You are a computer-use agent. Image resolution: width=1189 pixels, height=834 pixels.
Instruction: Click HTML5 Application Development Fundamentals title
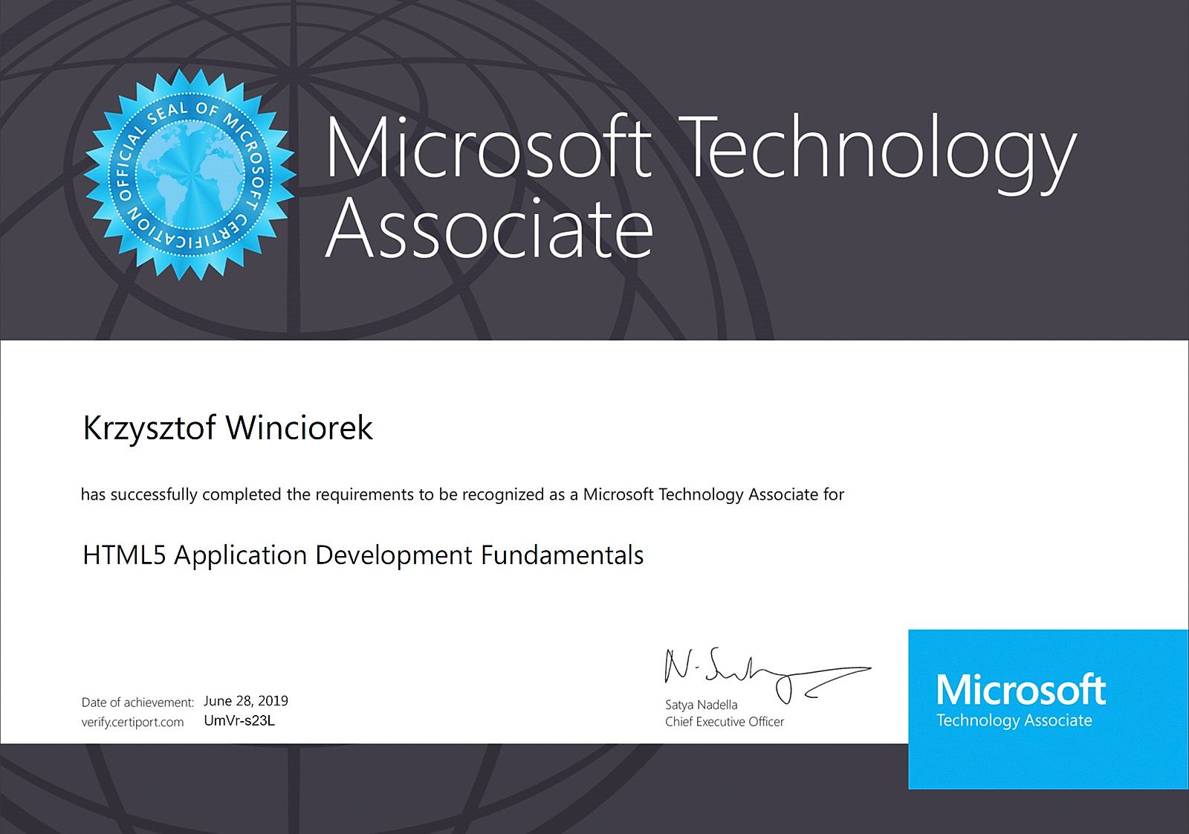click(363, 555)
